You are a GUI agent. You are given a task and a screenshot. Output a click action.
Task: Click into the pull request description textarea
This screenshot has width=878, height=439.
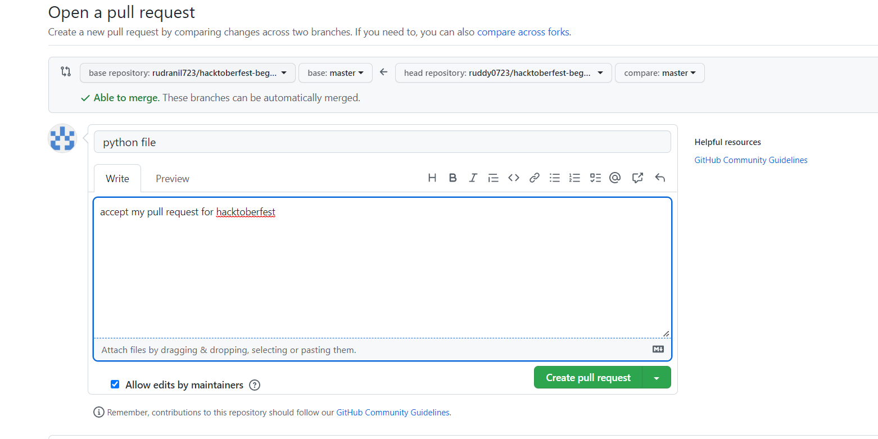point(382,268)
